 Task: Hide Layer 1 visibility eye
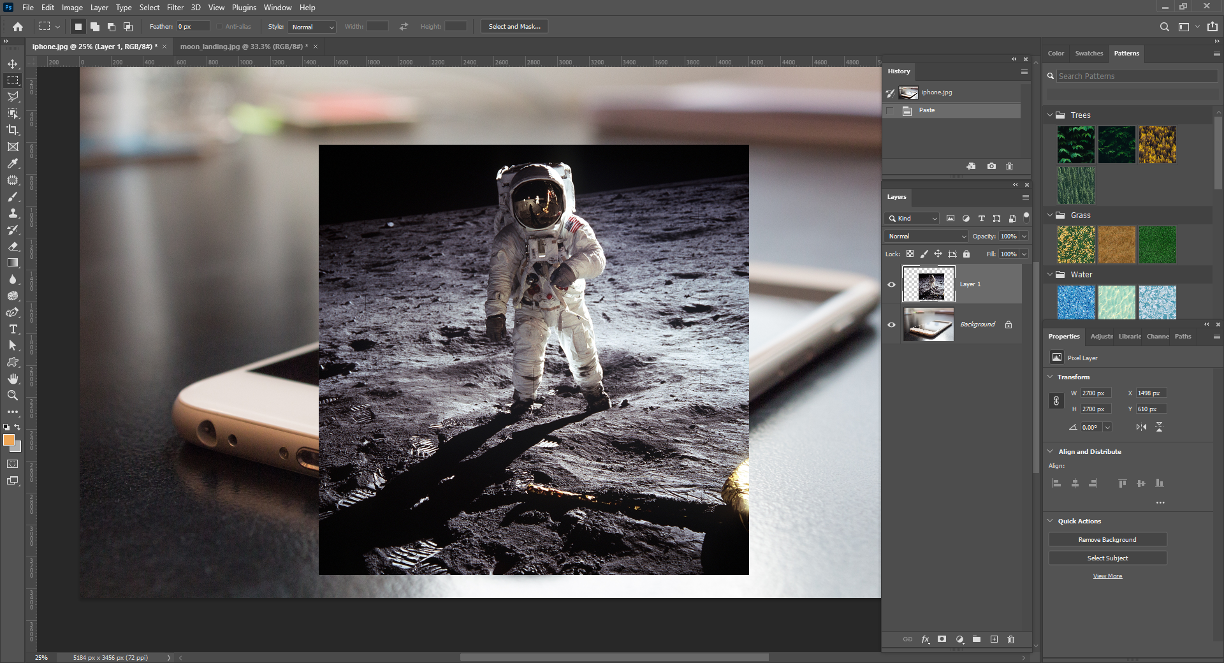891,284
